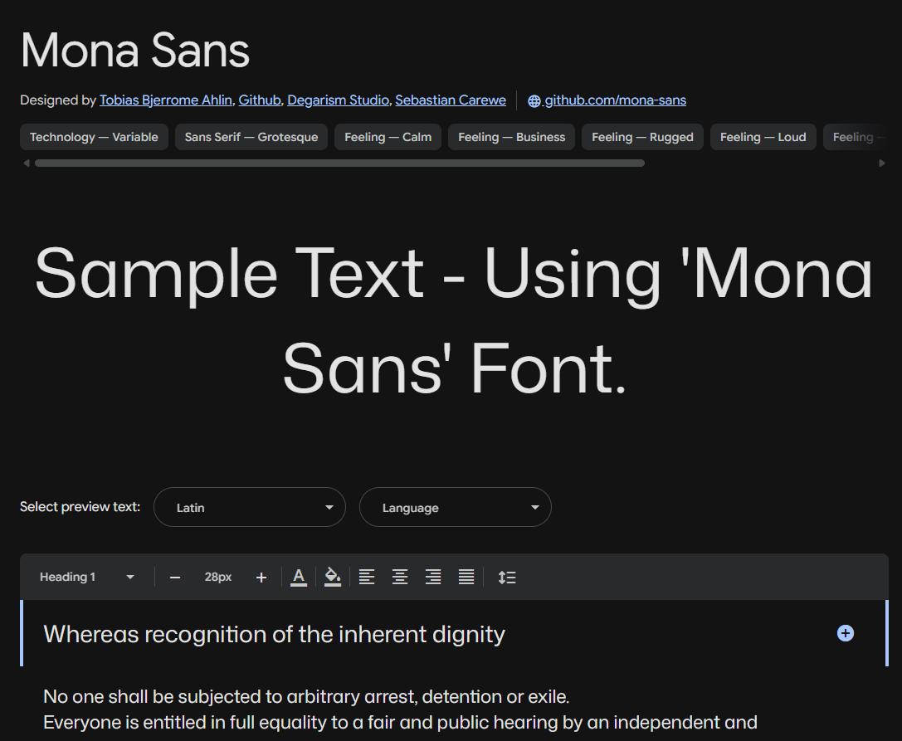
Task: Select the Feeling — Loud tag
Action: point(763,137)
